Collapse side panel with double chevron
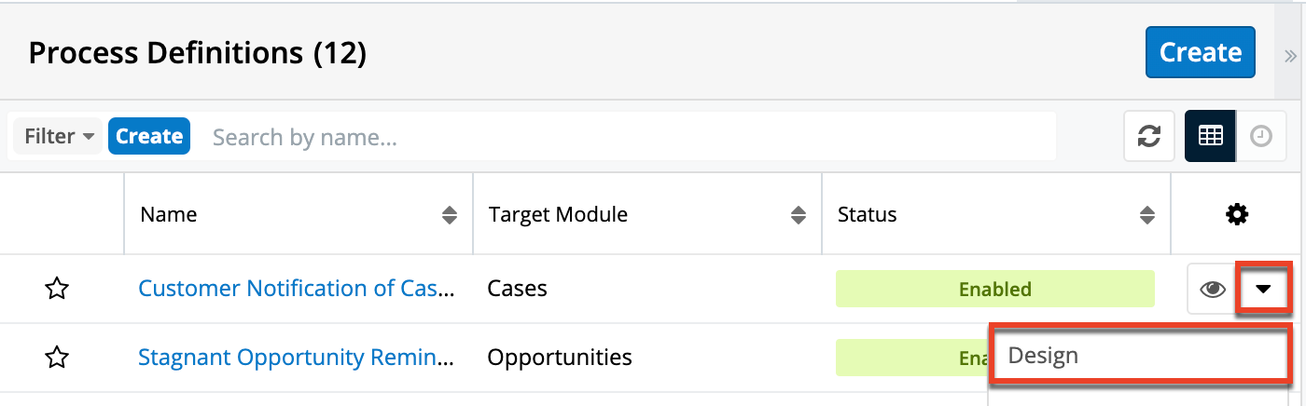Viewport: 1306px width, 406px height. click(1291, 56)
